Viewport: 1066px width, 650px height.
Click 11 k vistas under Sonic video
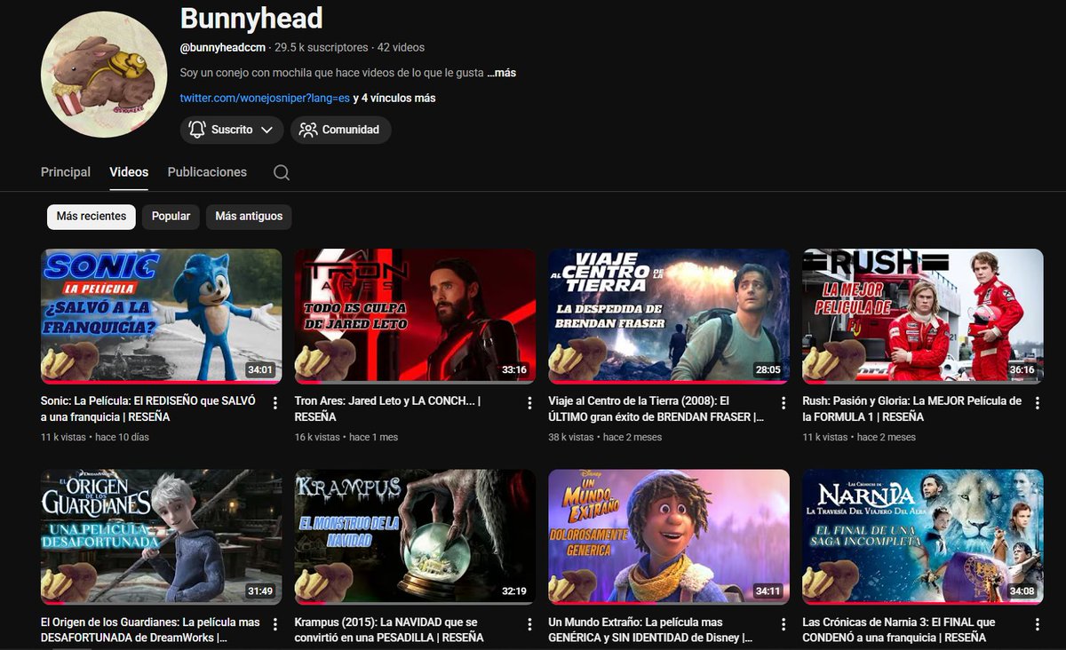point(63,437)
